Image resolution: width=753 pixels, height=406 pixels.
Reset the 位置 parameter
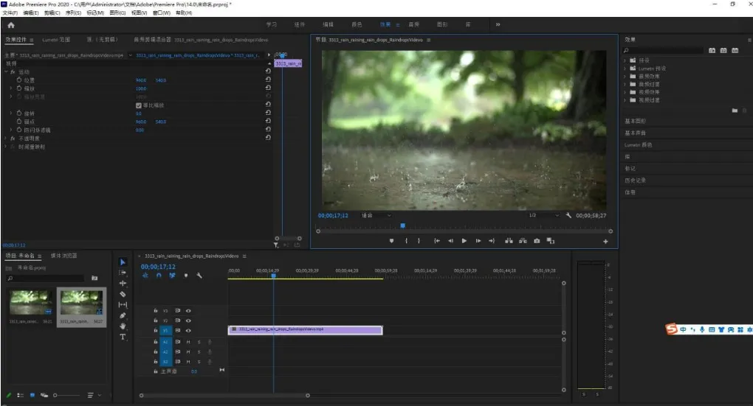pos(268,80)
